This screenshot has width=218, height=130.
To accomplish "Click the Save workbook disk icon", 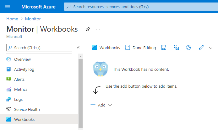I will [164, 48].
